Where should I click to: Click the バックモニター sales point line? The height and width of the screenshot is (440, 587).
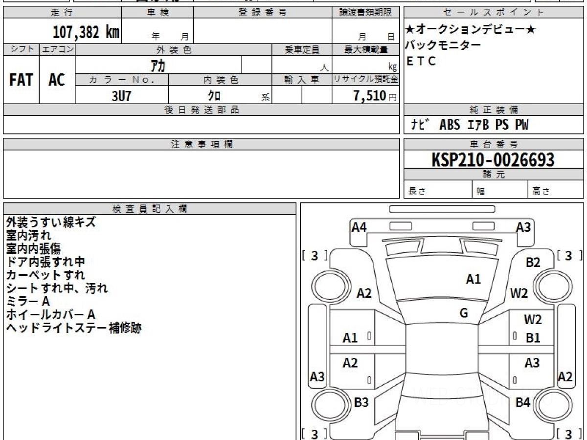443,45
